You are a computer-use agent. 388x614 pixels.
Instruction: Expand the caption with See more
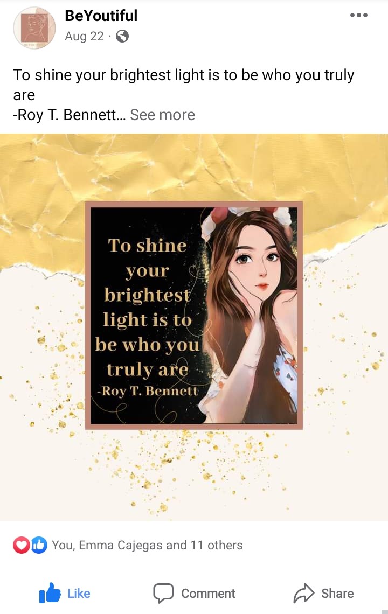162,115
